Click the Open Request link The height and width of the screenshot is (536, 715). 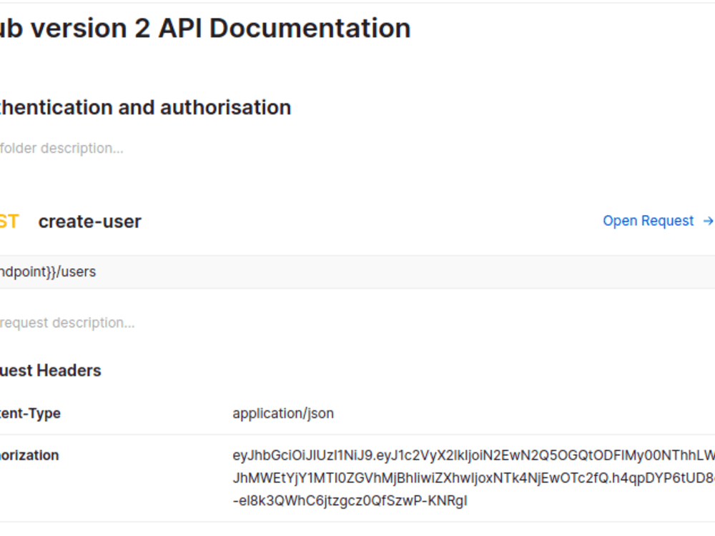[647, 221]
